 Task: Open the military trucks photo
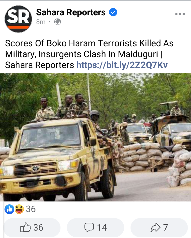coord(95,137)
